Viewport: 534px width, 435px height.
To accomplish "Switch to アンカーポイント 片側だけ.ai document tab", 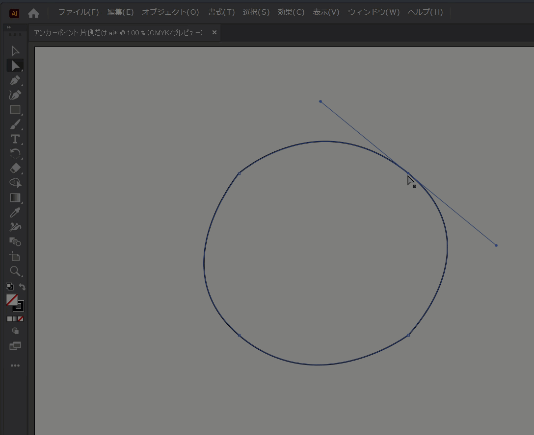I will (118, 33).
